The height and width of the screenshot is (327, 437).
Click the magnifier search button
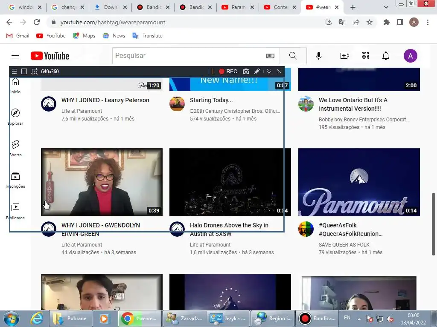tap(293, 56)
